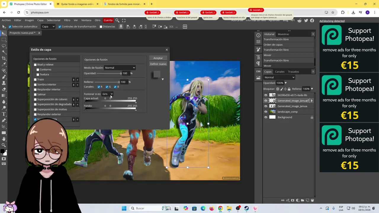Open the Capa dropdown in options bar
Image resolution: width=379 pixels, height=213 pixels.
[x=48, y=27]
